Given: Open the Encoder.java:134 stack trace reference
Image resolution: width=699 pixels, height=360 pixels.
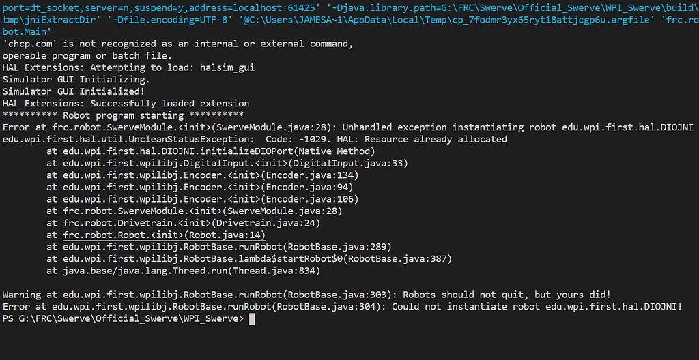Looking at the screenshot, I should point(310,175).
